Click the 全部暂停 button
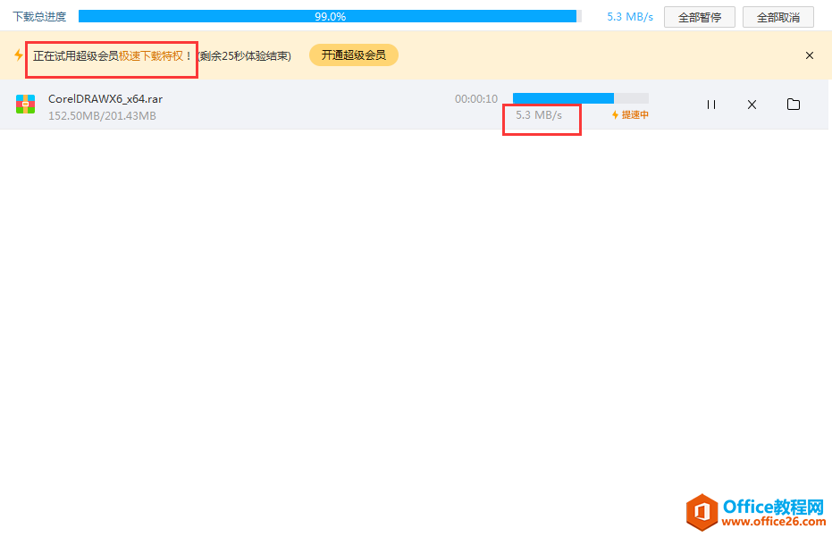832x537 pixels. pos(700,17)
